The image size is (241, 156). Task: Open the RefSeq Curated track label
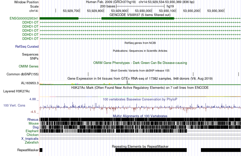click(27, 47)
